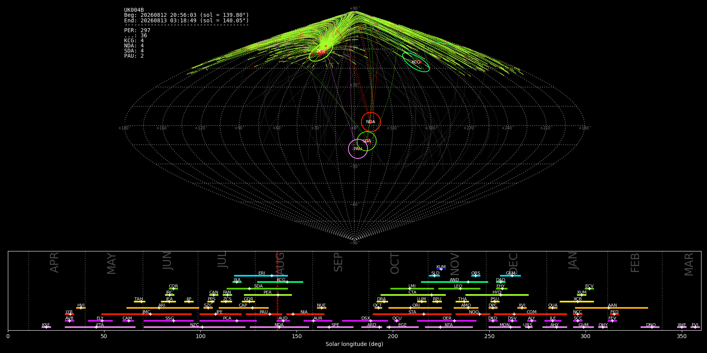Screen dimensions: 707x353
Task: Click the ORI shower peak marker
Action: [410, 308]
